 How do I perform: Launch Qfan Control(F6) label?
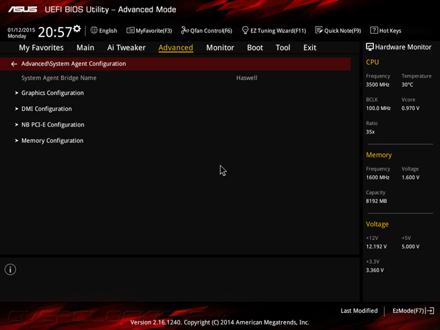coord(211,30)
